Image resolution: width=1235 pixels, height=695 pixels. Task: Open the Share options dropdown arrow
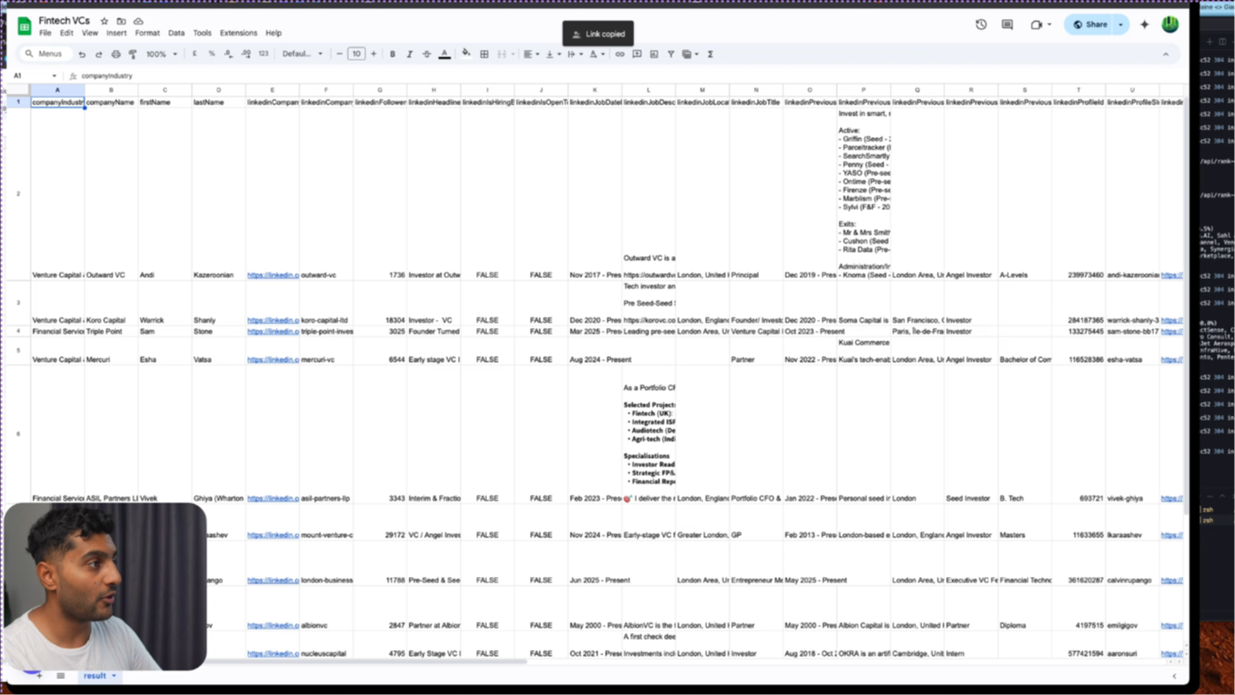pyautogui.click(x=1121, y=25)
